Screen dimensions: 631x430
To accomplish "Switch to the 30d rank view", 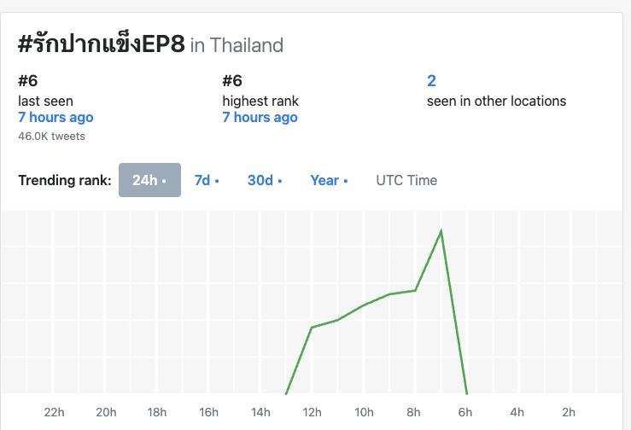I will click(x=265, y=180).
